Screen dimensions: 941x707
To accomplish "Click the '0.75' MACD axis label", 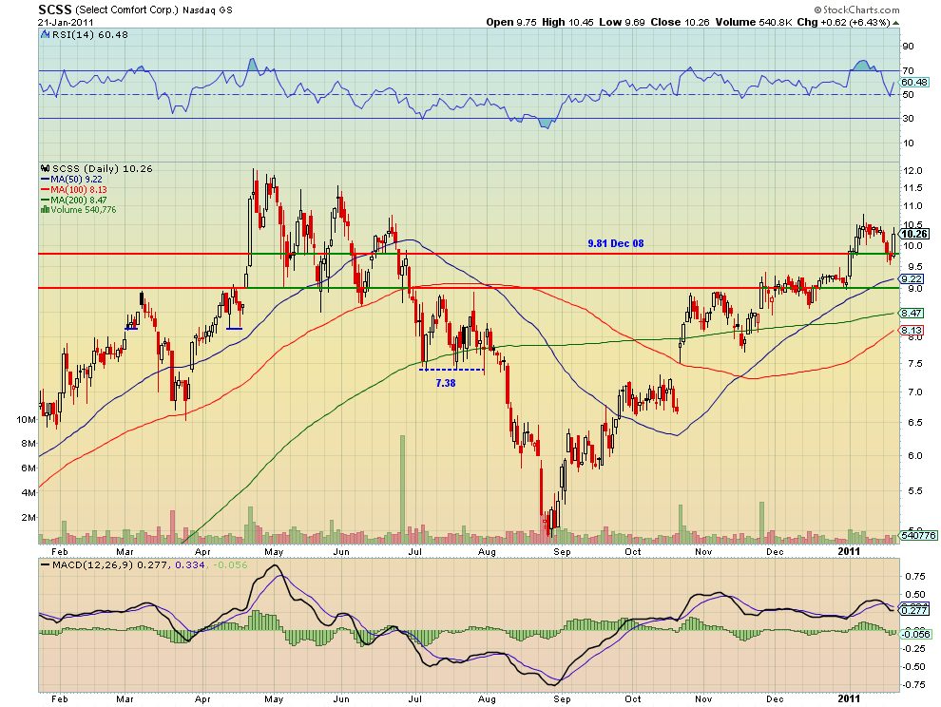I will 914,577.
